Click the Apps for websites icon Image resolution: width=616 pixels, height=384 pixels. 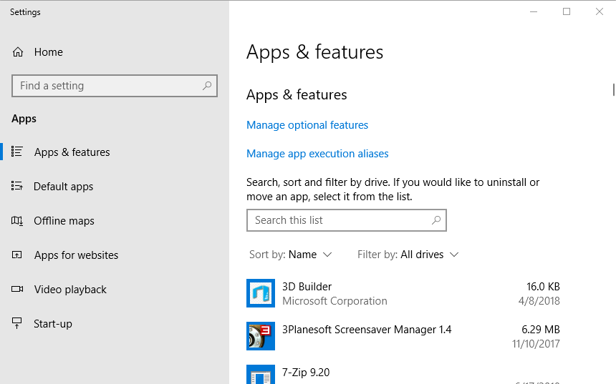coord(17,255)
